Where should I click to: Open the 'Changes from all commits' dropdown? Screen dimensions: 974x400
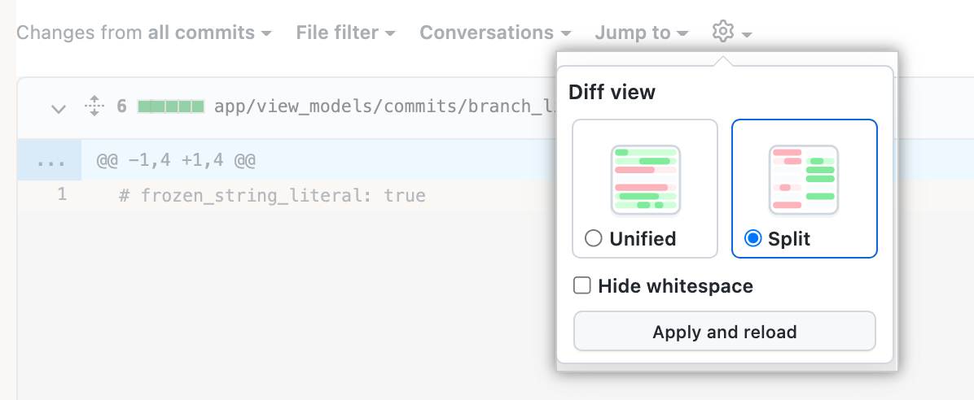tap(143, 33)
